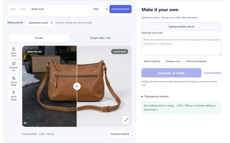Screen dimensions: 230x143
Task: Click Redo button
Action: coord(23,9)
